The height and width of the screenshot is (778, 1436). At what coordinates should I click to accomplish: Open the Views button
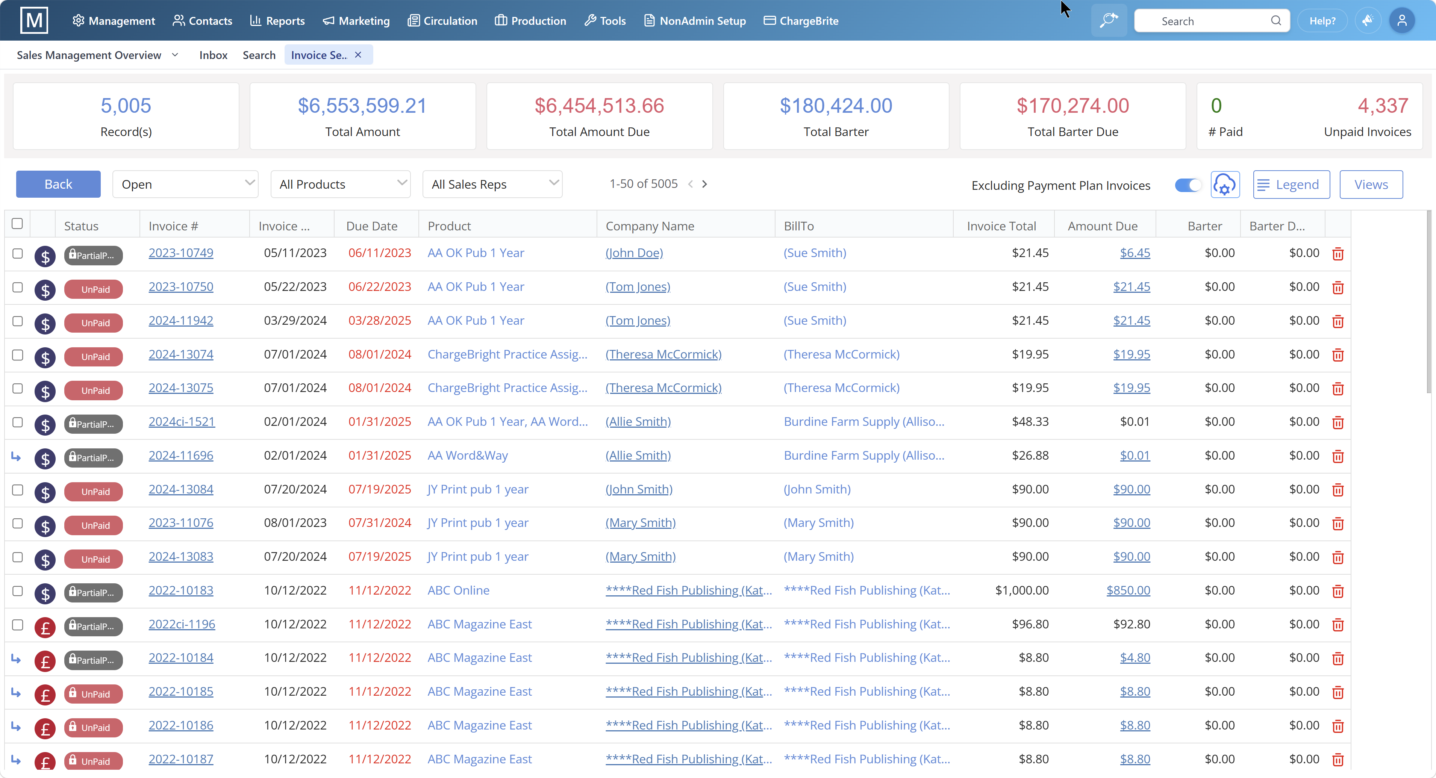tap(1371, 185)
